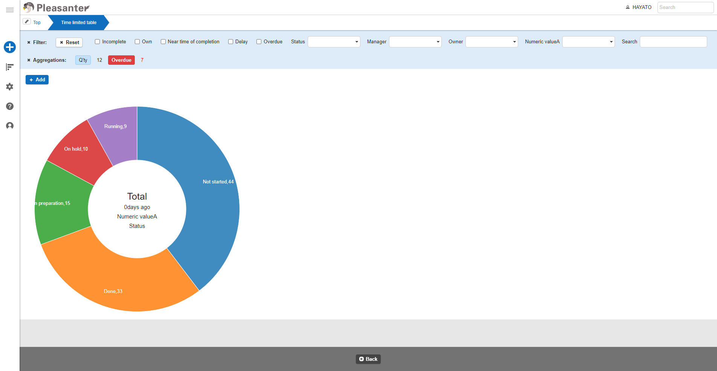Focus the top-right global Search box
Screen dimensions: 717x371
click(685, 8)
